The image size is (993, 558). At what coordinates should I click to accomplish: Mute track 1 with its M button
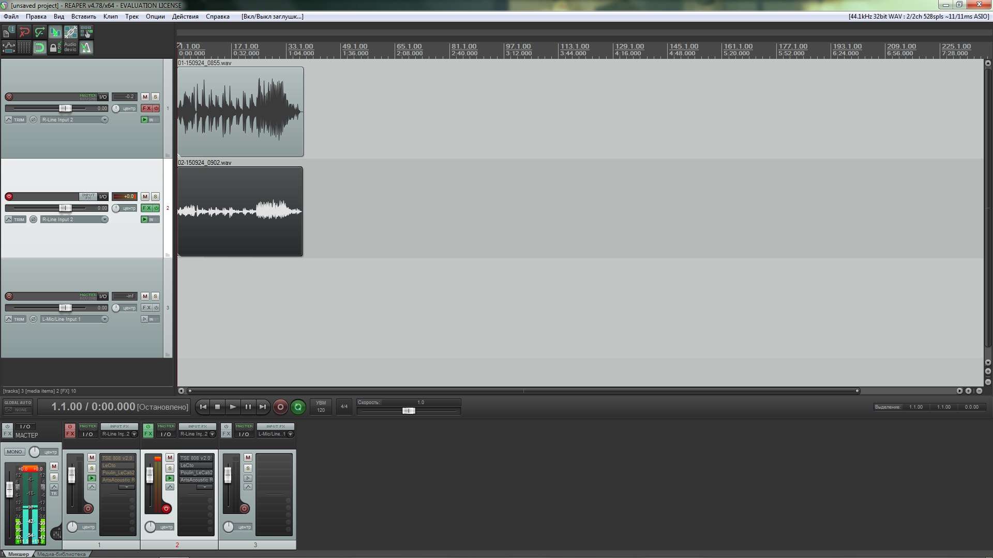(145, 97)
